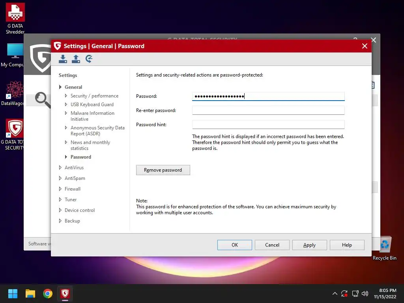
Task: Select the Password tree item
Action: (80, 157)
